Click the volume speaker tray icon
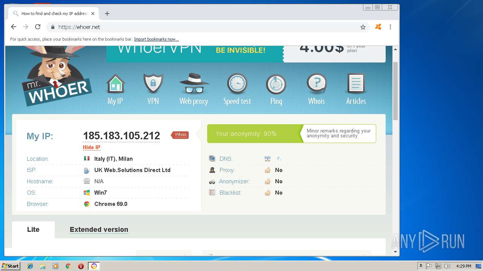The image size is (483, 271). [x=447, y=266]
